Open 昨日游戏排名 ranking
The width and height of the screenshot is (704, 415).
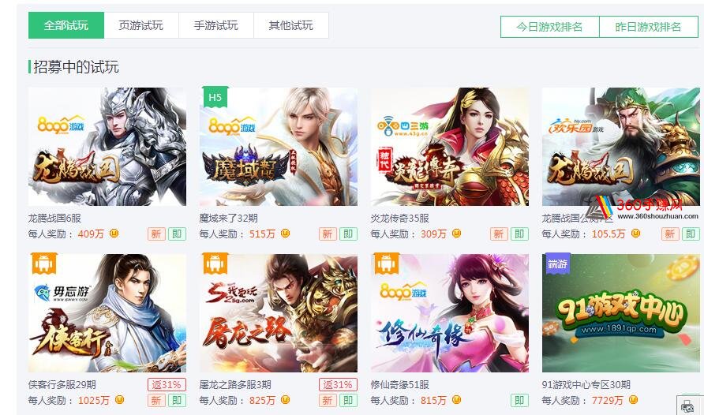(x=649, y=27)
